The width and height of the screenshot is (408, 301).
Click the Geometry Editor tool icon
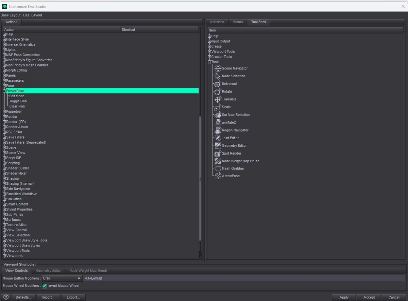point(218,145)
